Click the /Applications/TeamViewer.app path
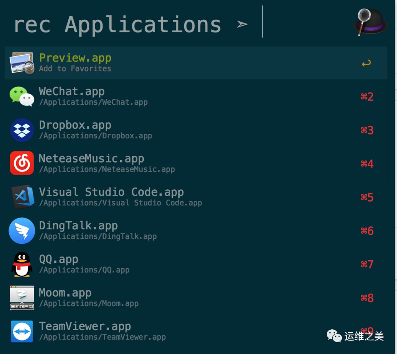397x354 pixels. point(102,337)
